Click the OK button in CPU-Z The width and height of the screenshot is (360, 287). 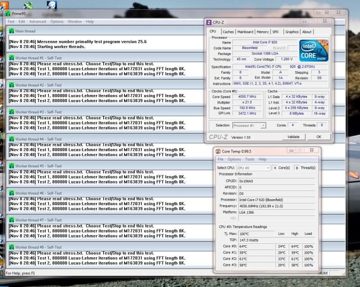coord(319,137)
